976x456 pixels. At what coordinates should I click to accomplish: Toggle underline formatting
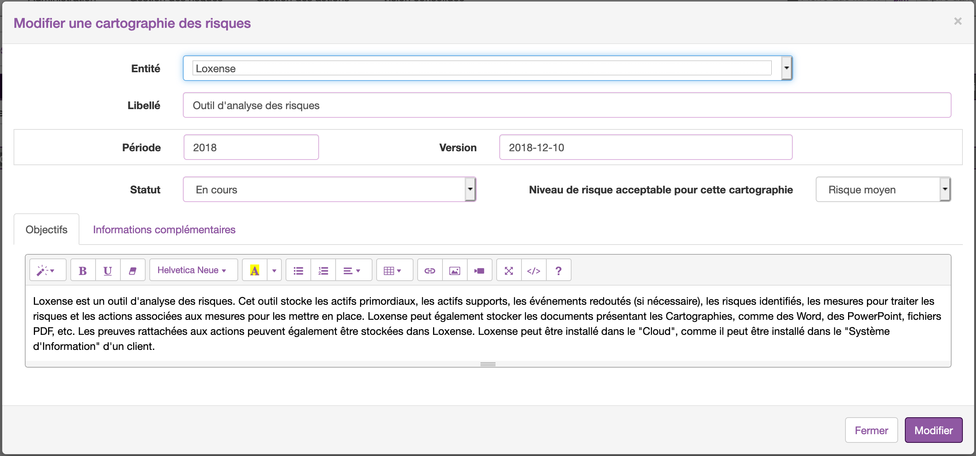[108, 271]
